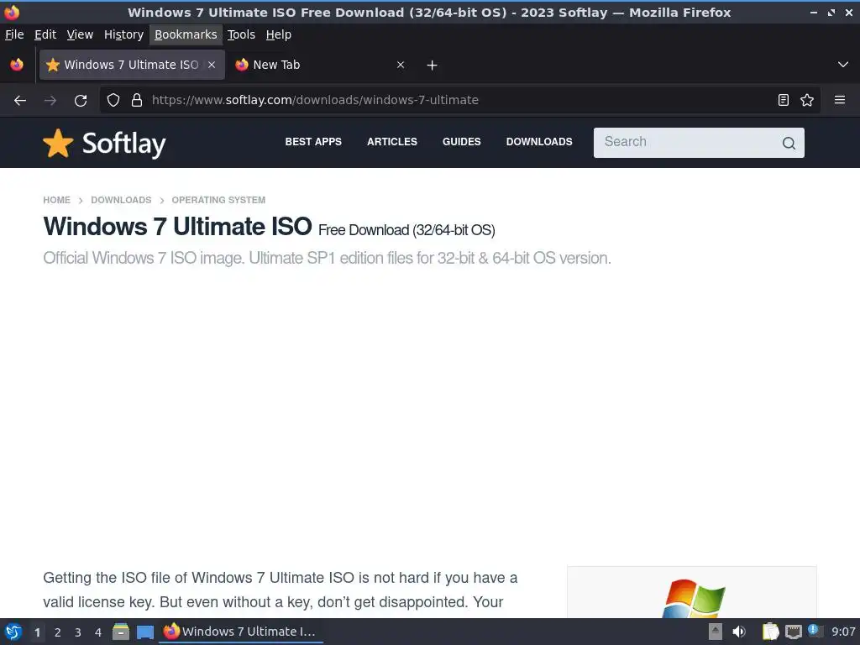The image size is (860, 645).
Task: Open the Tools menu
Action: pos(241,34)
